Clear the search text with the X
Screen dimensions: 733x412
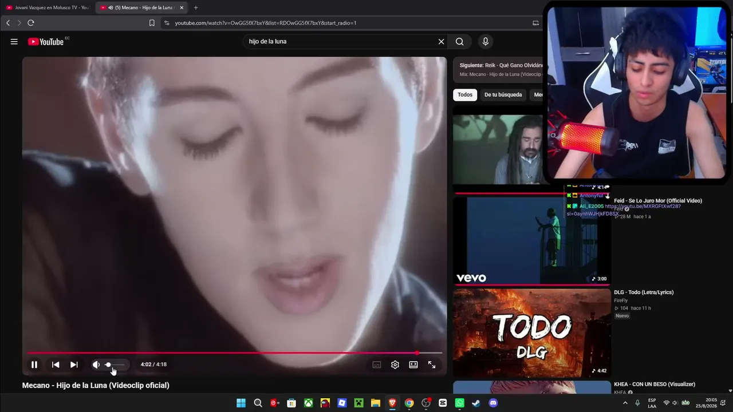coord(441,42)
